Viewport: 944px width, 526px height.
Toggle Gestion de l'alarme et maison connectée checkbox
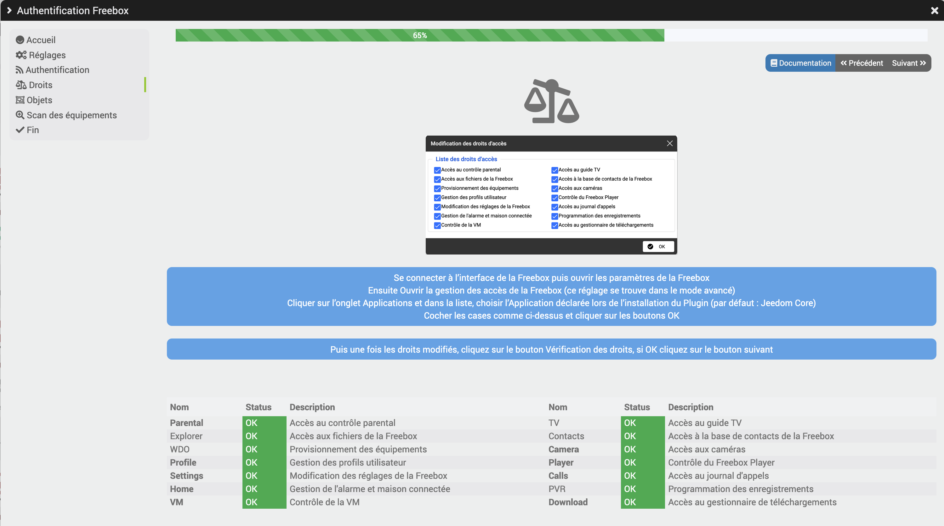click(x=437, y=216)
